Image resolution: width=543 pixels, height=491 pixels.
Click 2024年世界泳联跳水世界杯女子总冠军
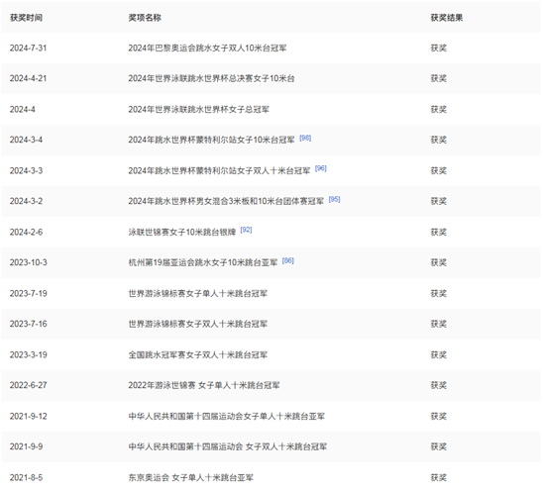pyautogui.click(x=199, y=109)
